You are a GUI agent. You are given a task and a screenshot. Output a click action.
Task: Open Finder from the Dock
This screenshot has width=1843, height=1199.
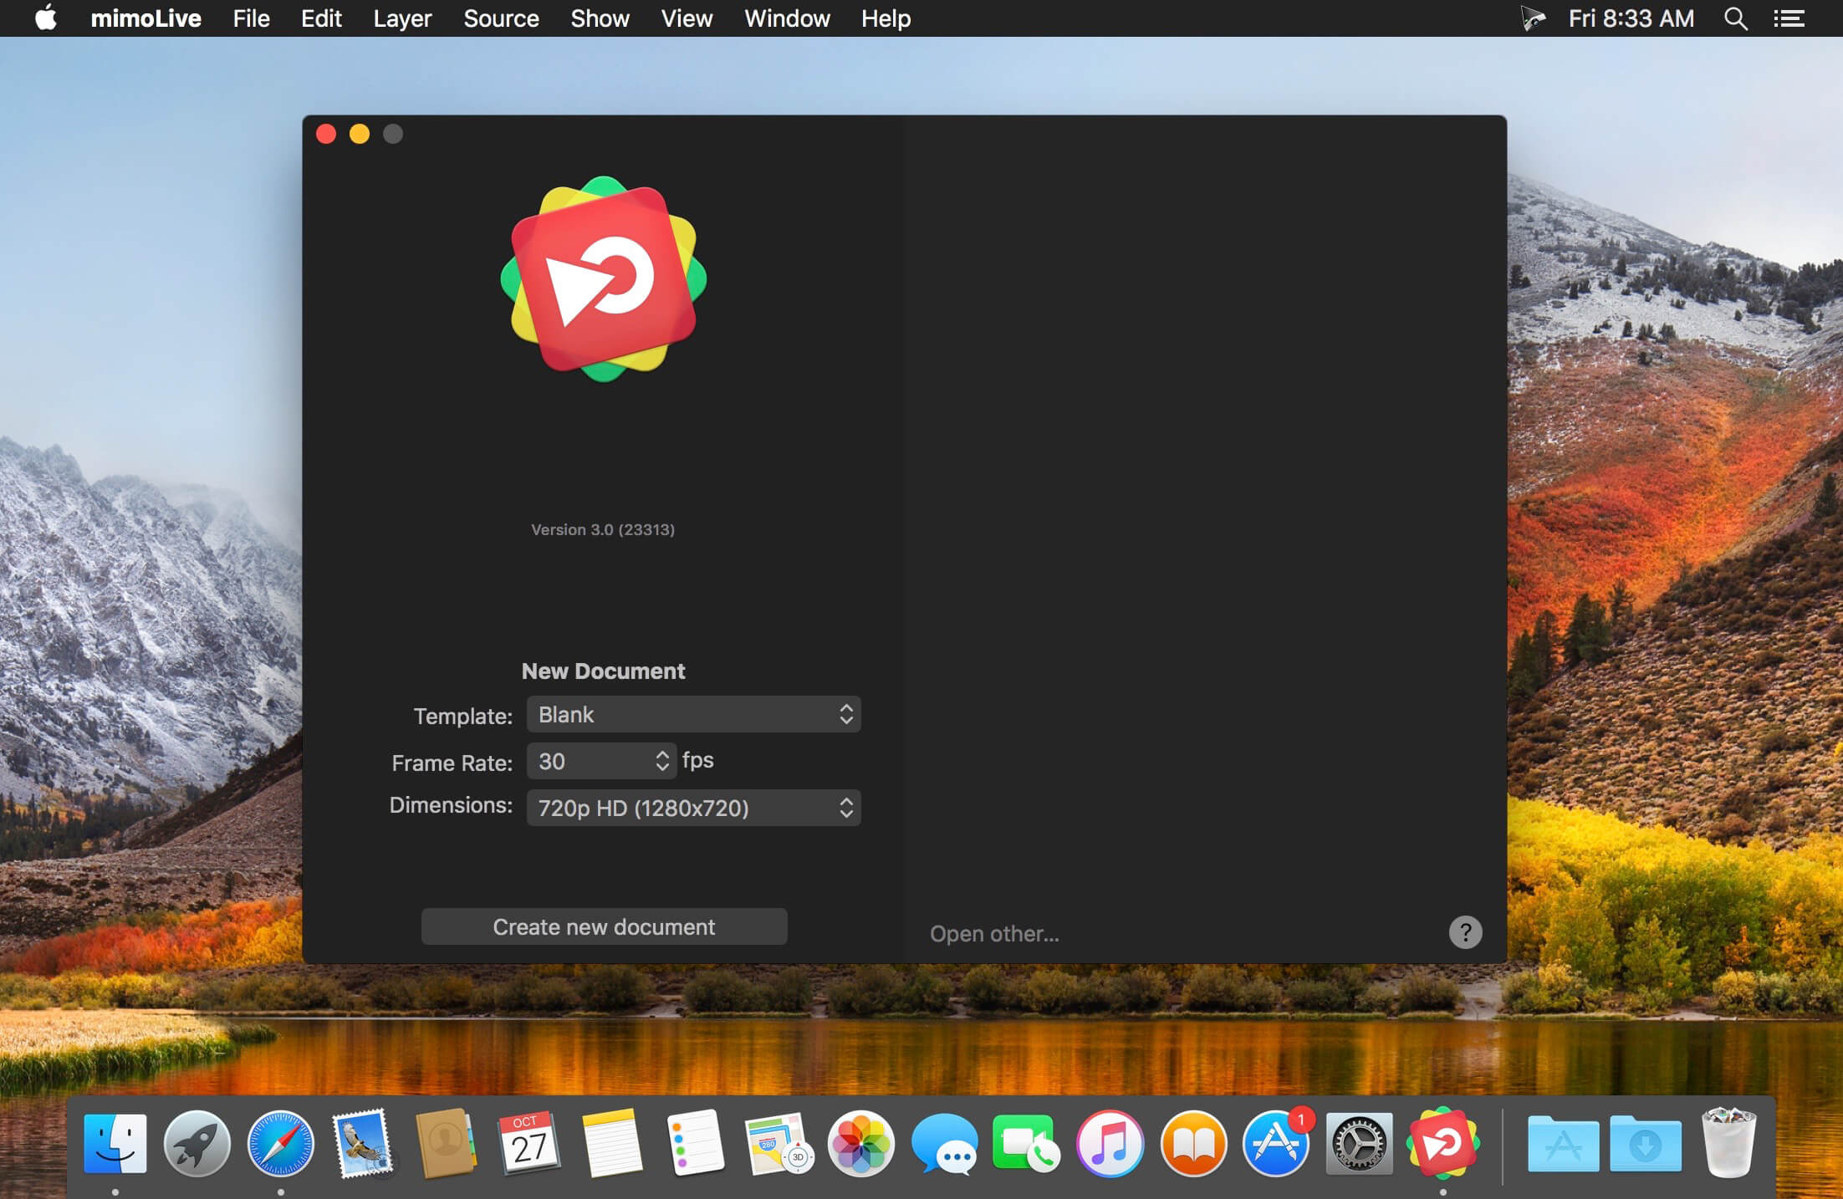pos(115,1143)
